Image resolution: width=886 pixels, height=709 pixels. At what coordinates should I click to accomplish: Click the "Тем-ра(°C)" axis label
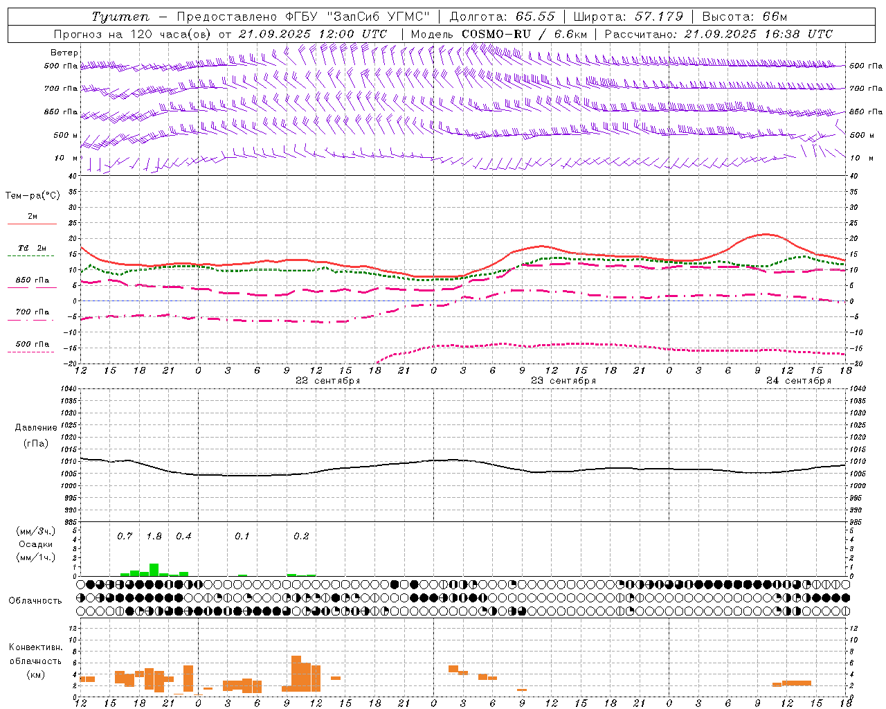click(33, 195)
